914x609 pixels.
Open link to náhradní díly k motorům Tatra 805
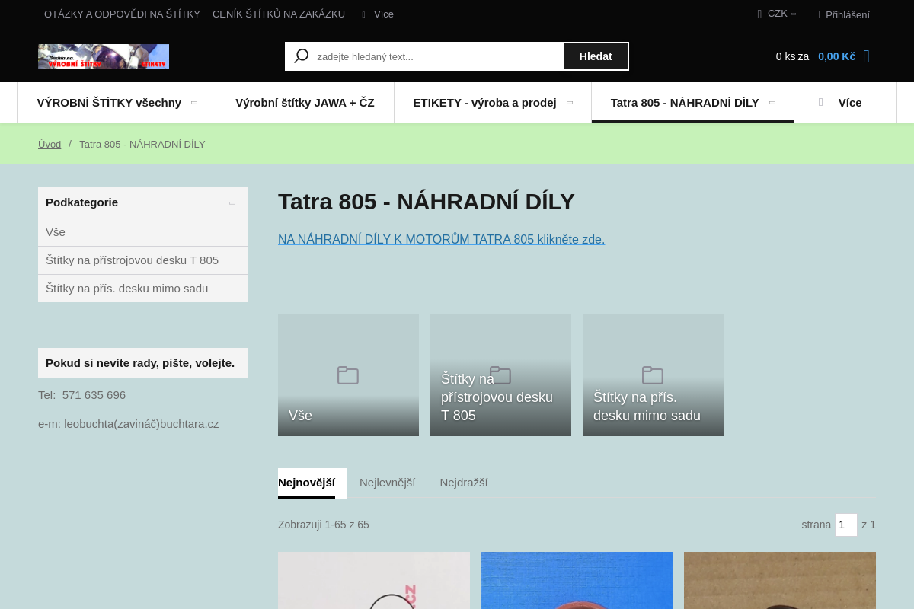point(441,239)
